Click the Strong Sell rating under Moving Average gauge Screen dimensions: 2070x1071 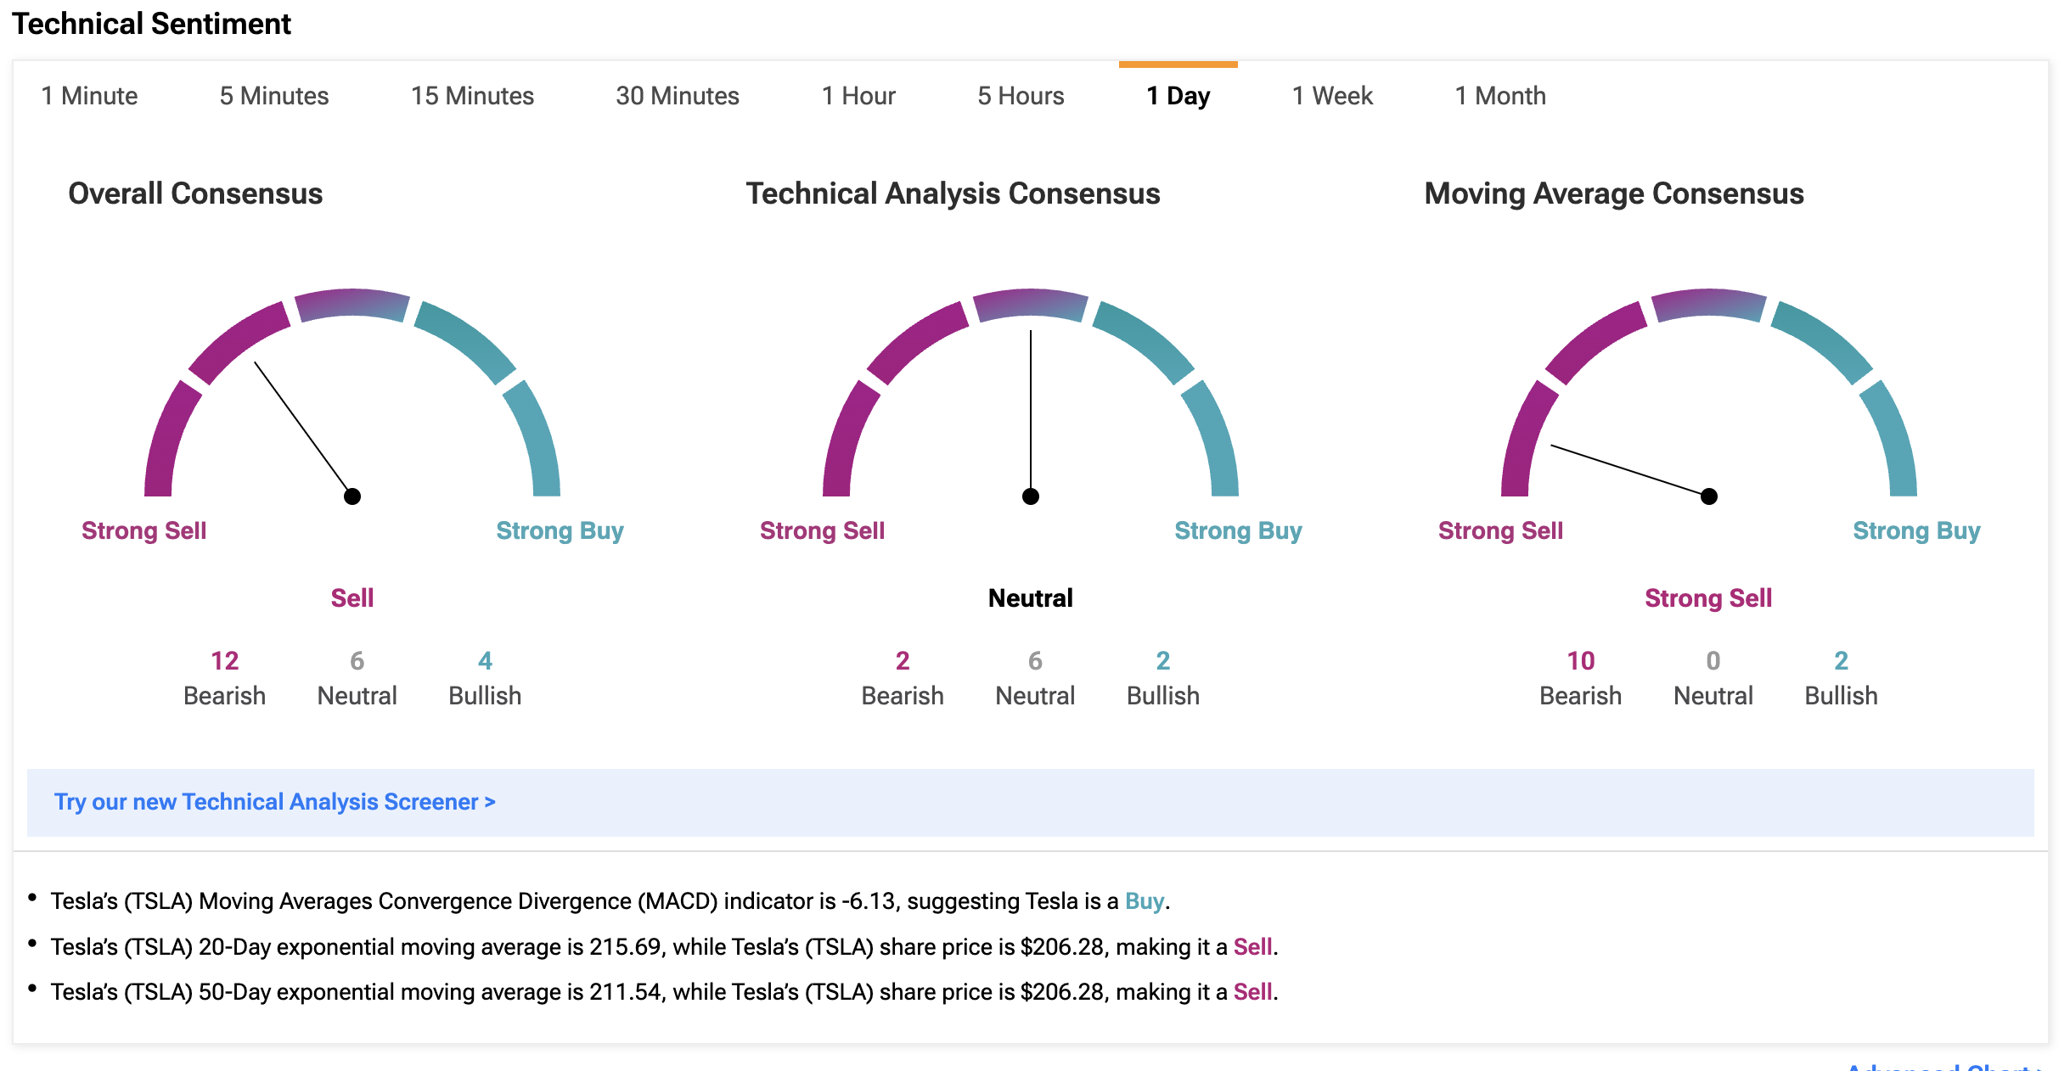point(1707,598)
